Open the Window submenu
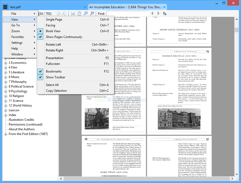This screenshot has width=241, height=183. (20, 54)
